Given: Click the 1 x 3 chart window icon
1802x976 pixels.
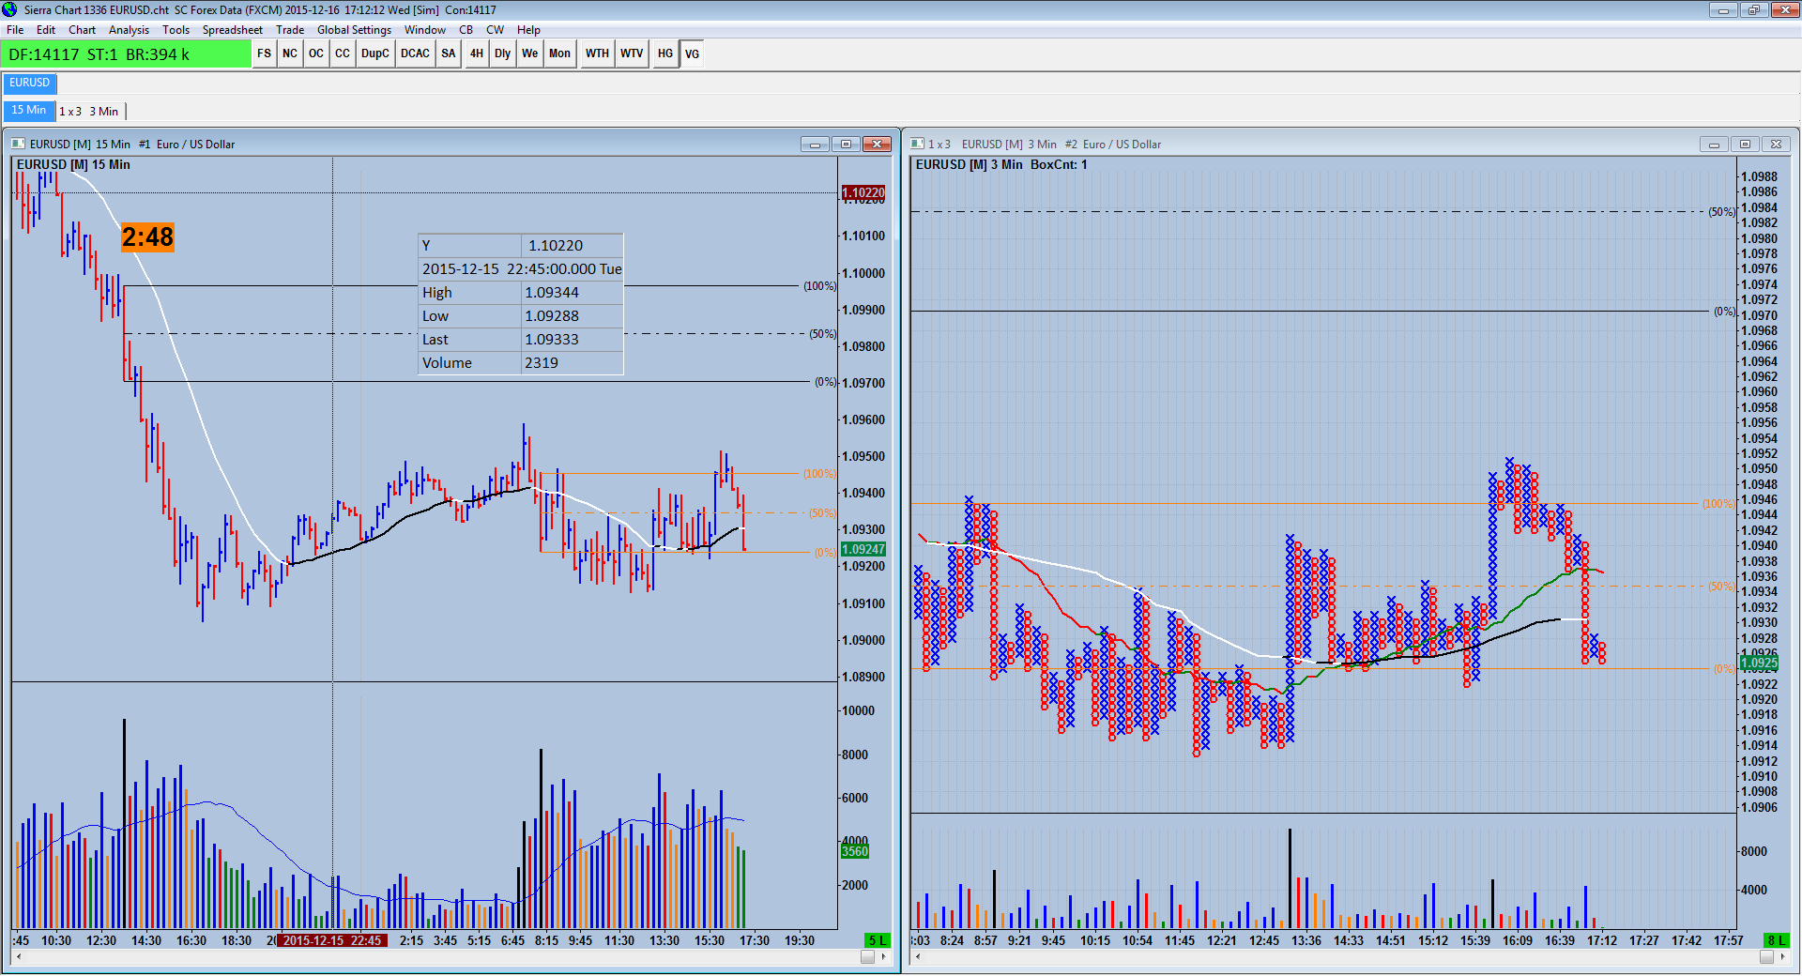Looking at the screenshot, I should click(x=917, y=144).
